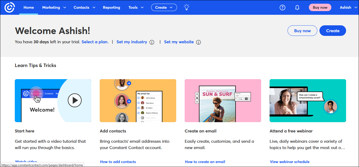
Task: Click info icon next to Set my website
Action: [x=198, y=42]
